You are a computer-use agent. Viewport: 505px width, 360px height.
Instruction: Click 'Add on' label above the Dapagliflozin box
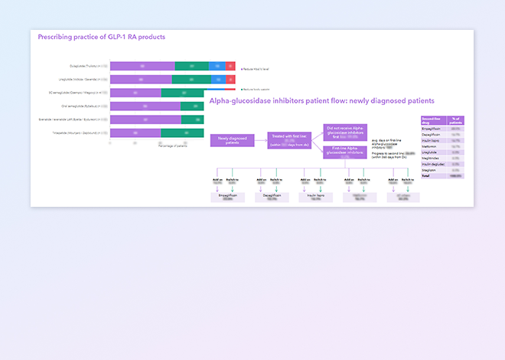coord(261,180)
